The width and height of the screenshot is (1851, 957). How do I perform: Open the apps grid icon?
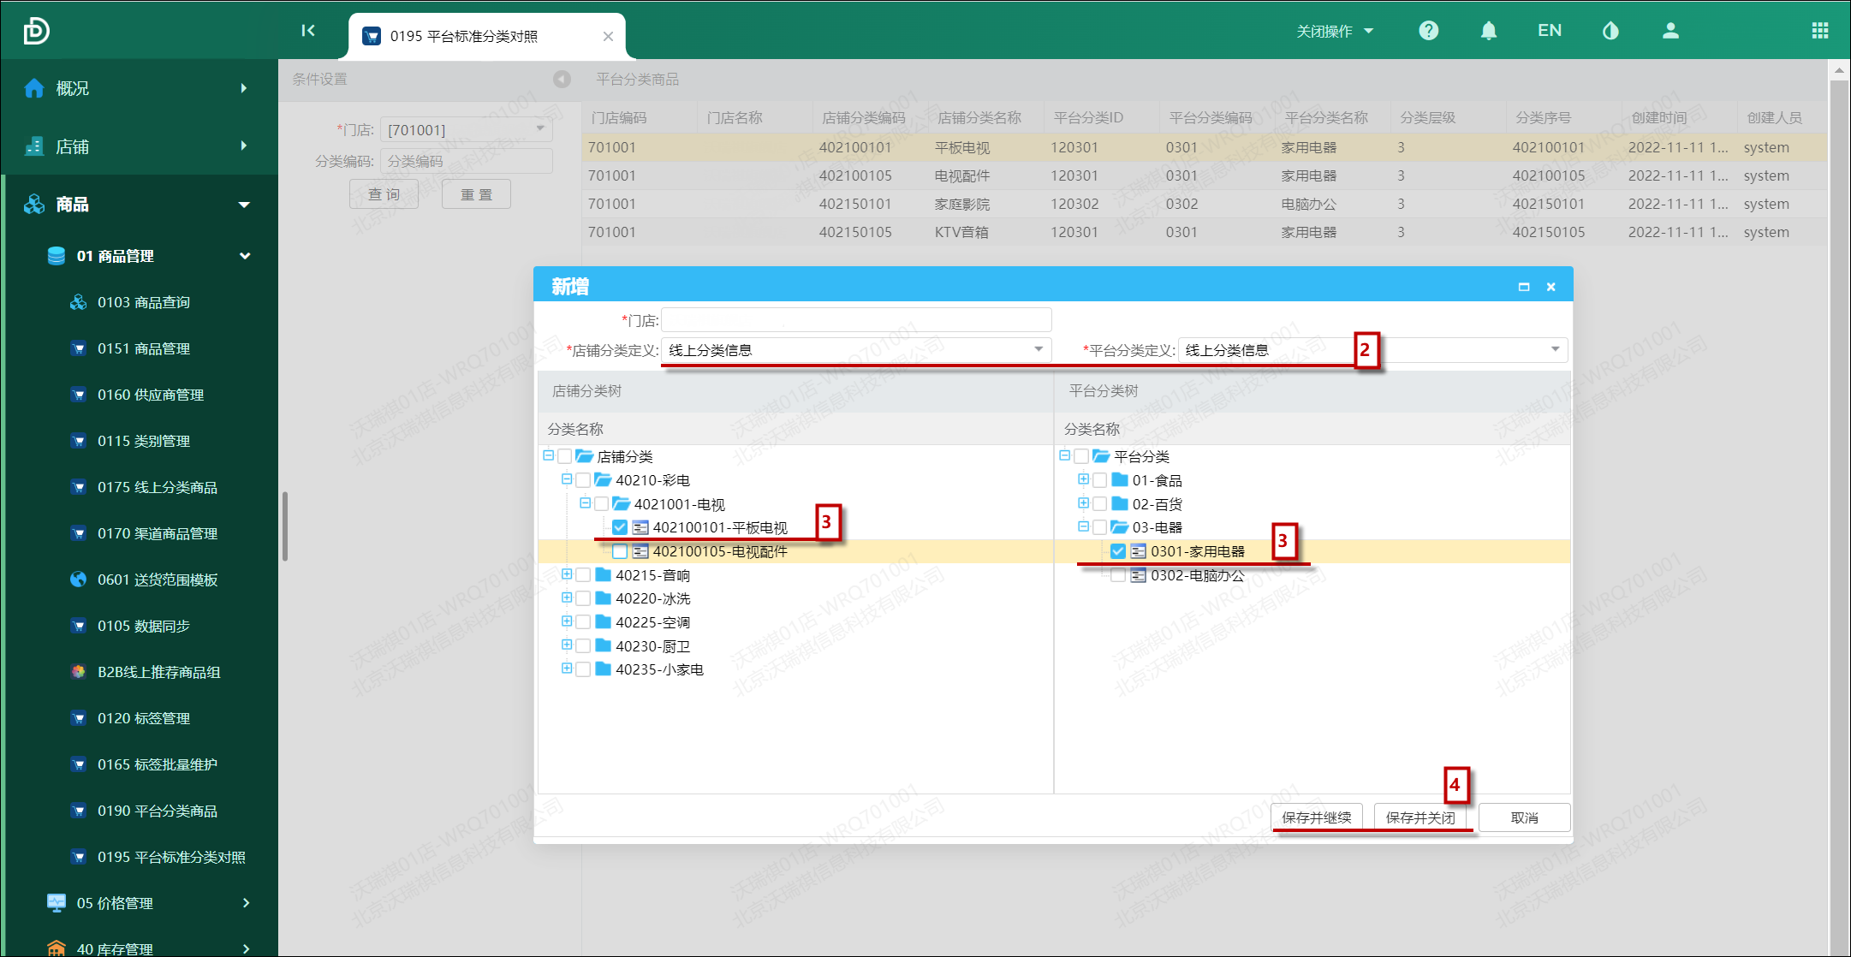click(1820, 31)
